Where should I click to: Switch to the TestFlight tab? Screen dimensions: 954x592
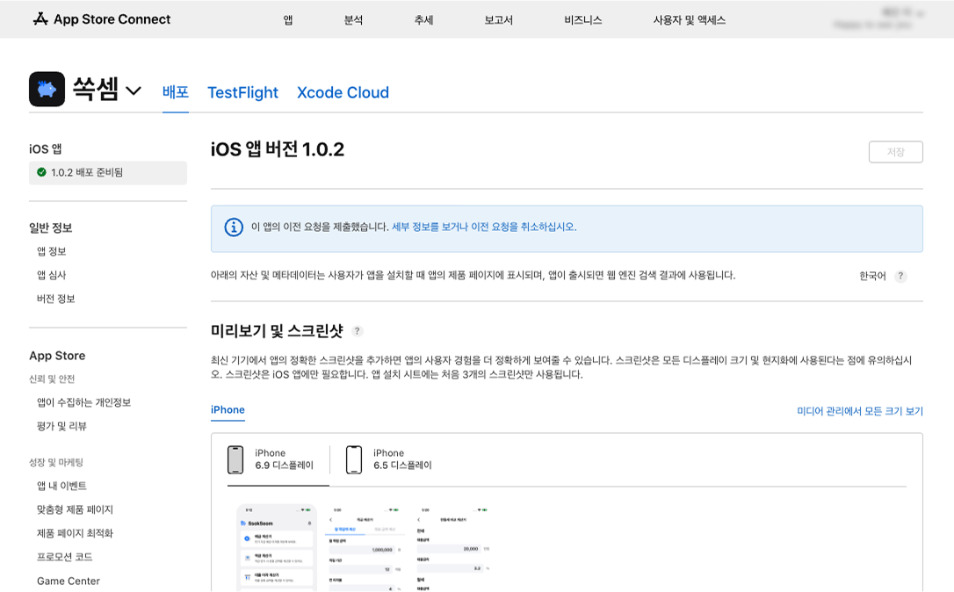242,92
